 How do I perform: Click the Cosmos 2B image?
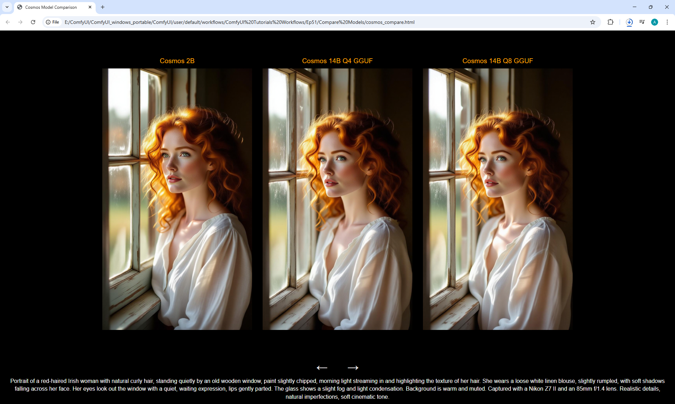177,199
